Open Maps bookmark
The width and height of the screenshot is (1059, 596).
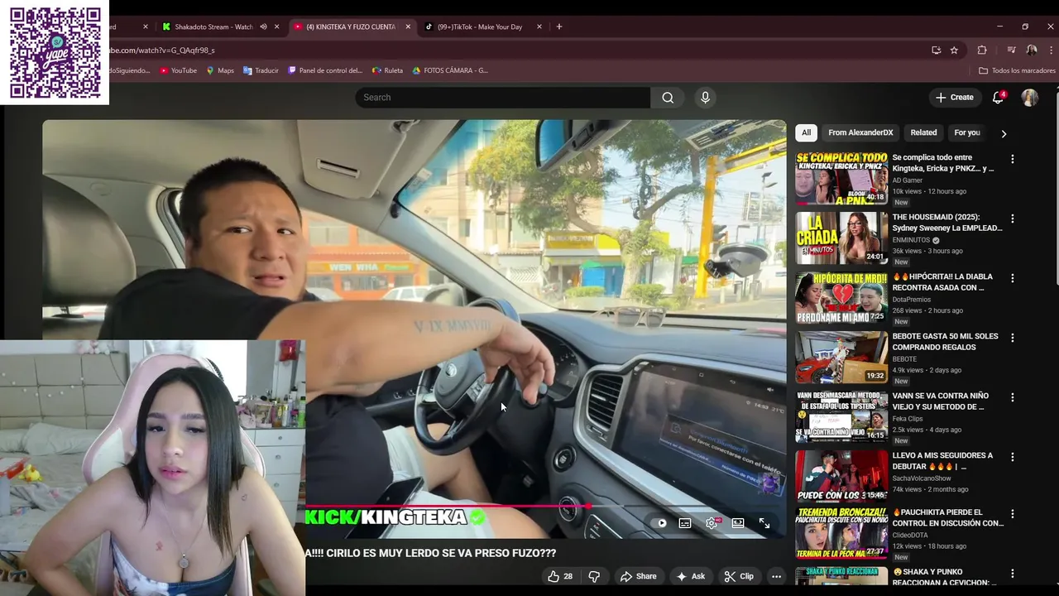click(220, 70)
